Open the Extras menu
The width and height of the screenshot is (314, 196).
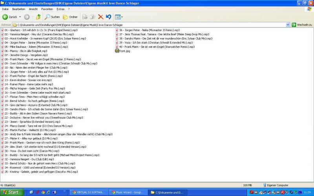(60, 9)
